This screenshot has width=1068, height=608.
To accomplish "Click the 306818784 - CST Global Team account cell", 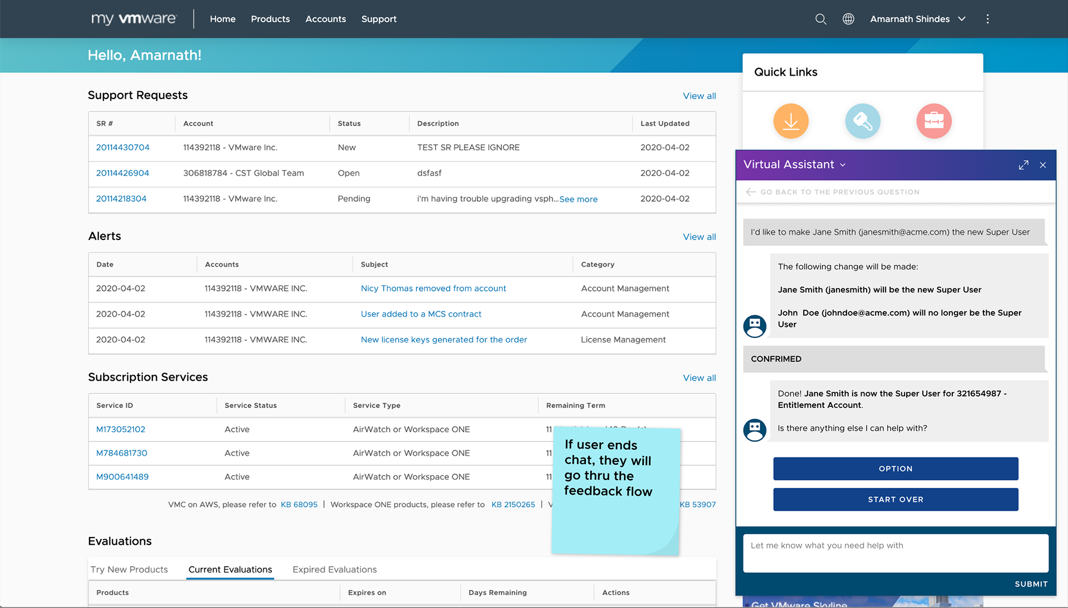I will [x=244, y=173].
